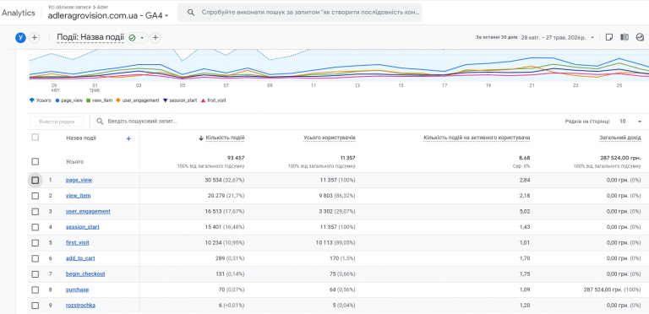Add a filter with plus after report title
The height and width of the screenshot is (314, 649).
point(155,38)
